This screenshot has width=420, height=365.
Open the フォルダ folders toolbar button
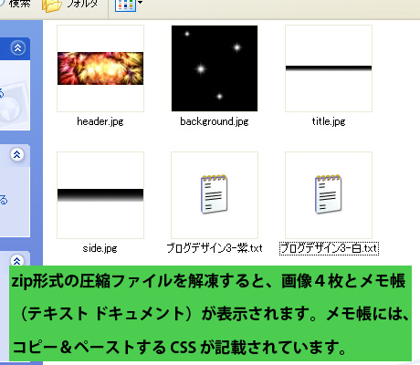(70, 5)
